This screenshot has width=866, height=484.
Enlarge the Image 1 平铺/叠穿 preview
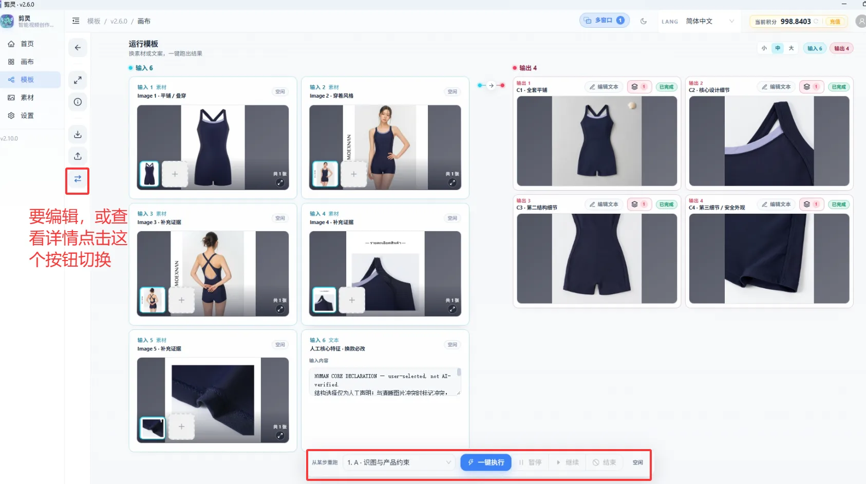280,182
